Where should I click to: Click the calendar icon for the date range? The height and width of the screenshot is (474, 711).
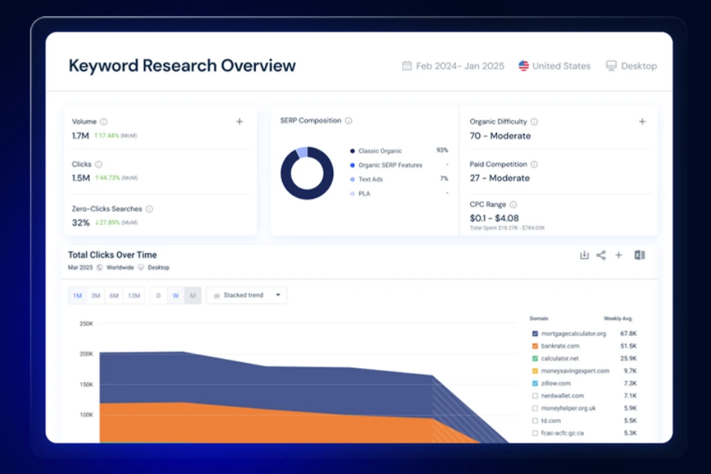click(x=407, y=66)
